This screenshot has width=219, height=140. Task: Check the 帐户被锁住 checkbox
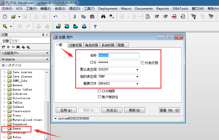pyautogui.click(x=99, y=97)
